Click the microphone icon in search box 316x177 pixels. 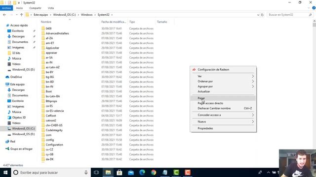click(86, 173)
